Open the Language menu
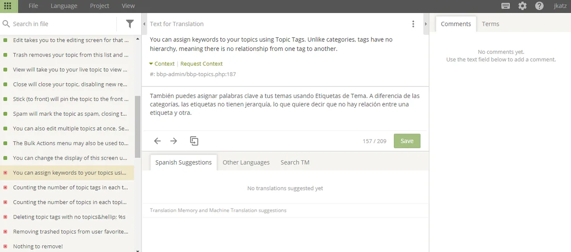Viewport: 571px width, 252px height. pyautogui.click(x=64, y=6)
